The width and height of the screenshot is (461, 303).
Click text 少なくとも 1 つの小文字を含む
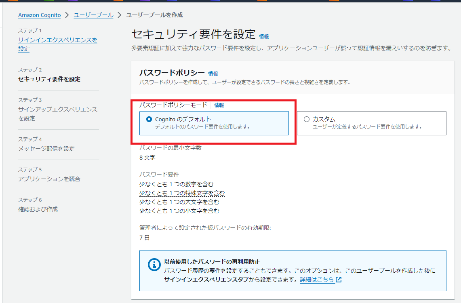pyautogui.click(x=179, y=211)
